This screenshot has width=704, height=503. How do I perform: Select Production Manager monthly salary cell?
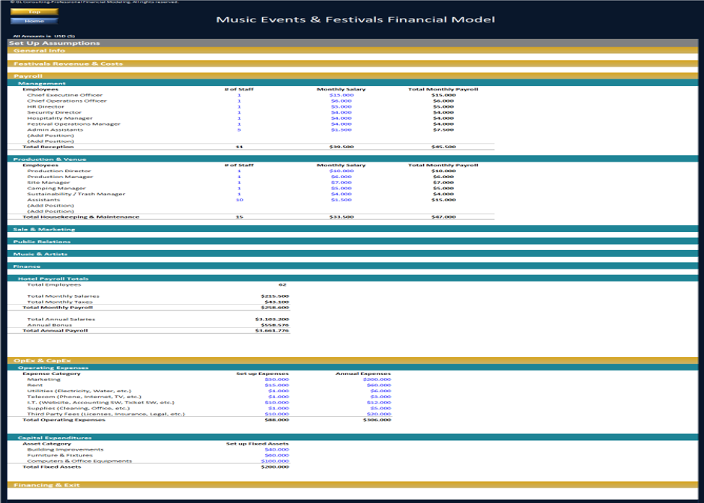click(x=342, y=177)
